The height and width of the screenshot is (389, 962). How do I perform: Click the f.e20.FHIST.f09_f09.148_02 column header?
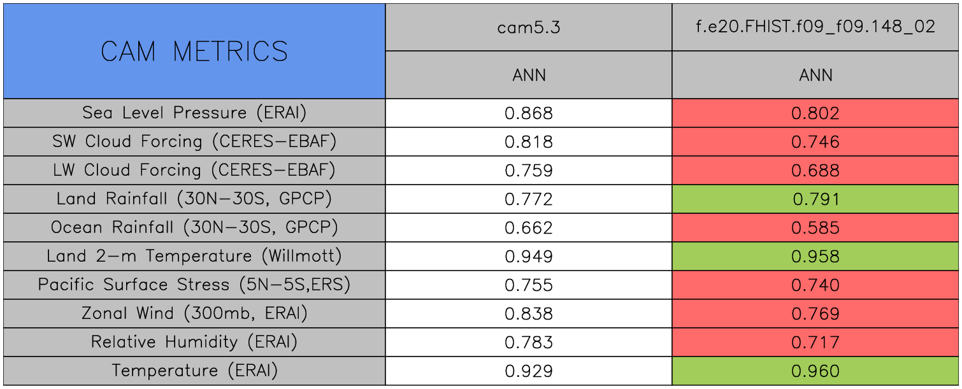(815, 27)
